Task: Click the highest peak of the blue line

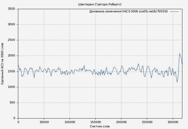Action: (x=180, y=53)
